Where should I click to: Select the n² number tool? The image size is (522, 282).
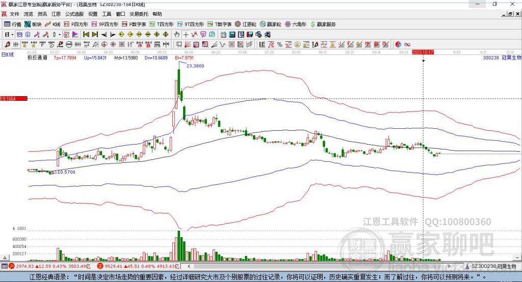pos(87,44)
